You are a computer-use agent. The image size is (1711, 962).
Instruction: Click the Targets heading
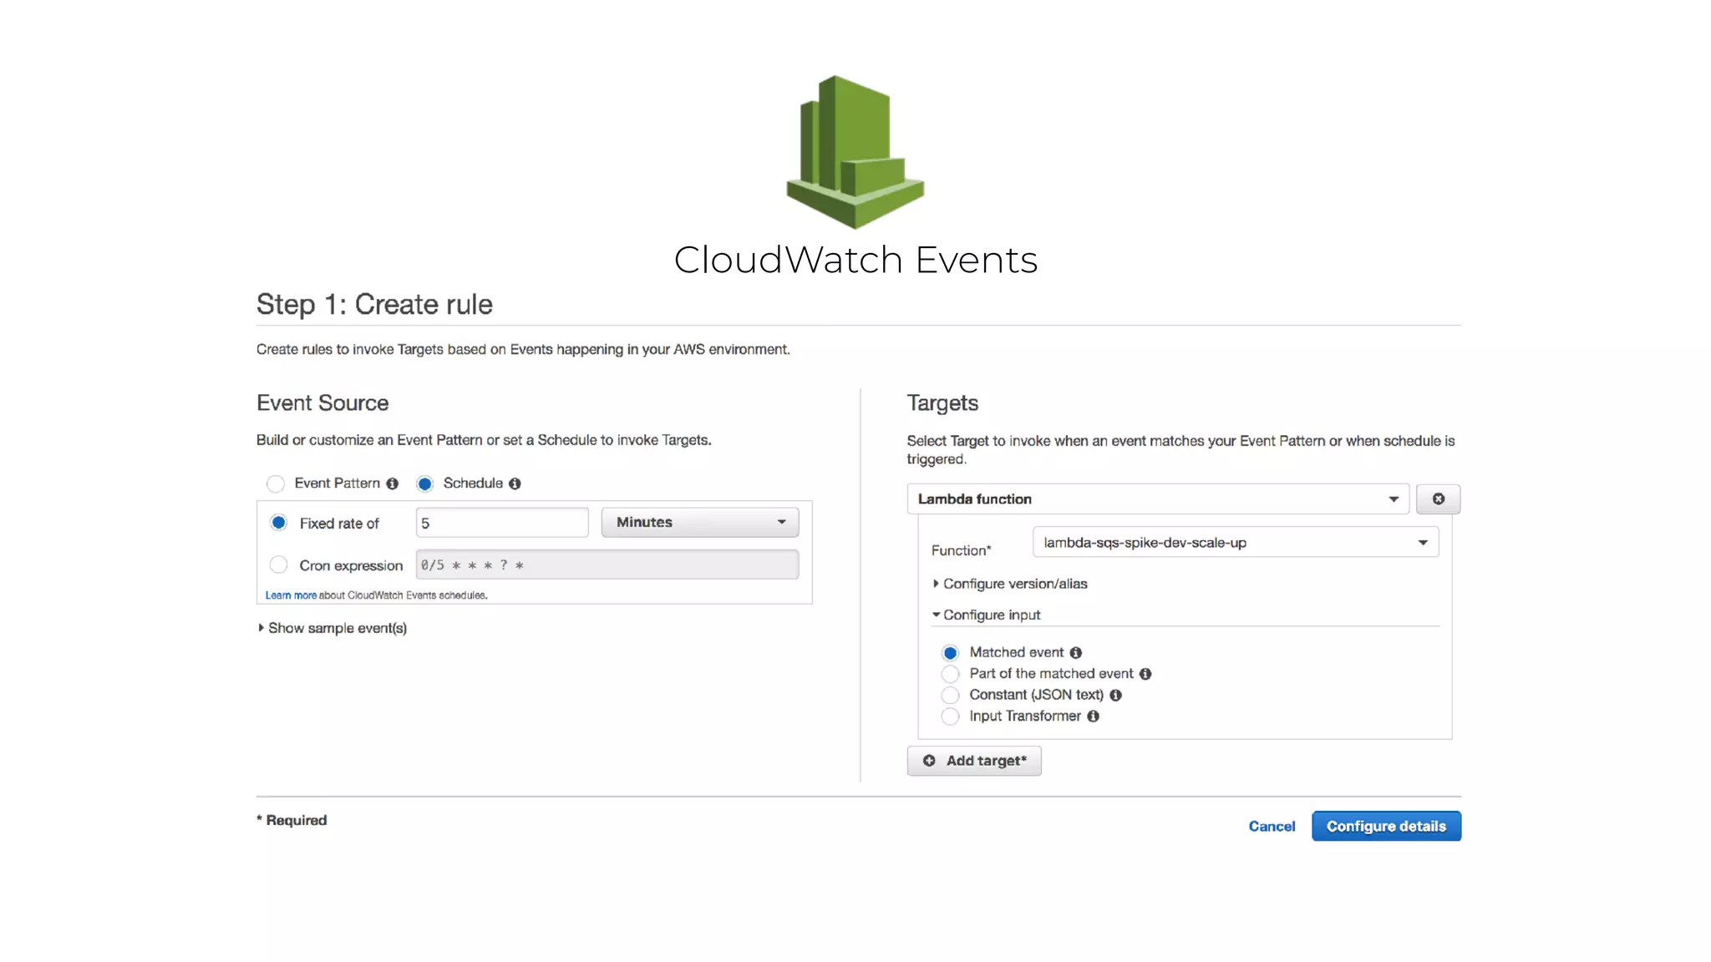[942, 403]
